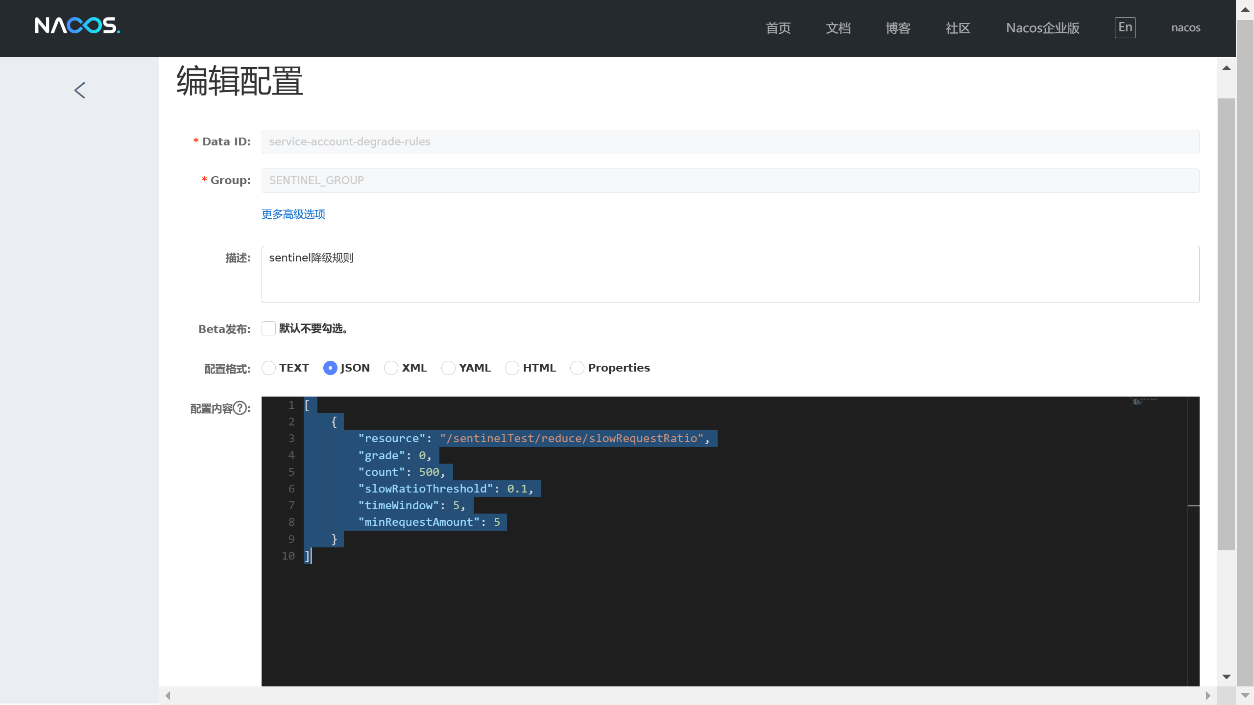
Task: Visit the 社区 community link
Action: point(958,28)
